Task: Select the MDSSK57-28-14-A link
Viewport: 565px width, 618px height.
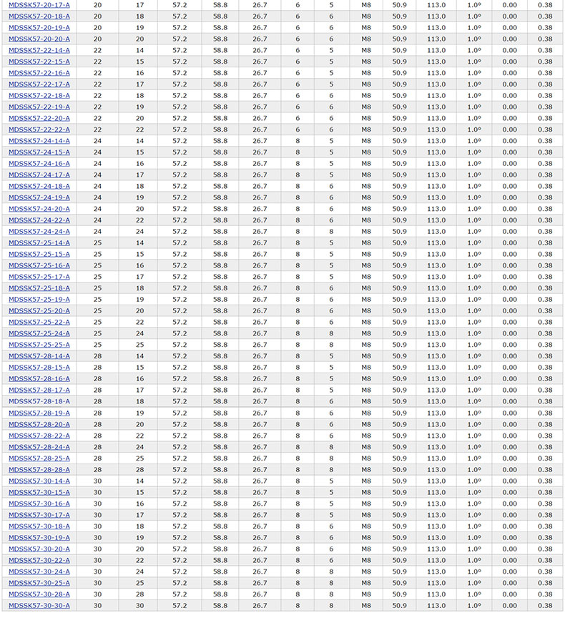Action: point(39,356)
